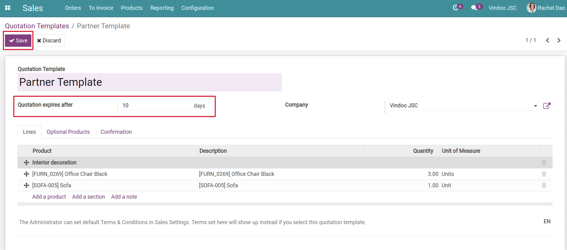
Task: Click unit of measure 'Units' cell
Action: 490,174
